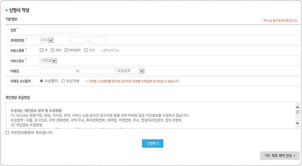
Task: Click the 기본정보 section label
Action: [12, 19]
